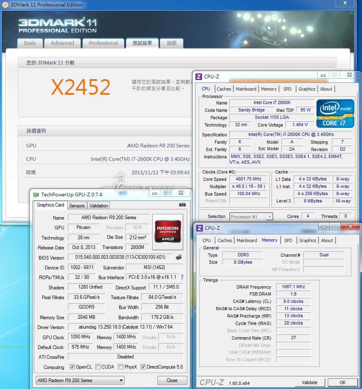Click the Core Speed 4801.75 MHz value
The width and height of the screenshot is (362, 389).
pyautogui.click(x=248, y=179)
